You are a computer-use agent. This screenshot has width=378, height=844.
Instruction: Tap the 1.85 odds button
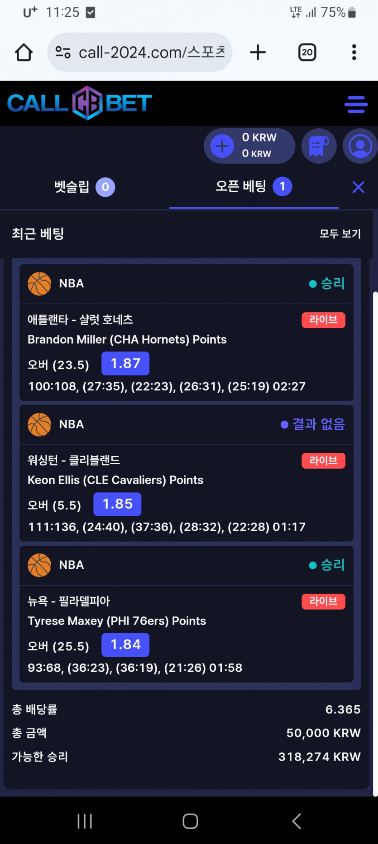(117, 504)
